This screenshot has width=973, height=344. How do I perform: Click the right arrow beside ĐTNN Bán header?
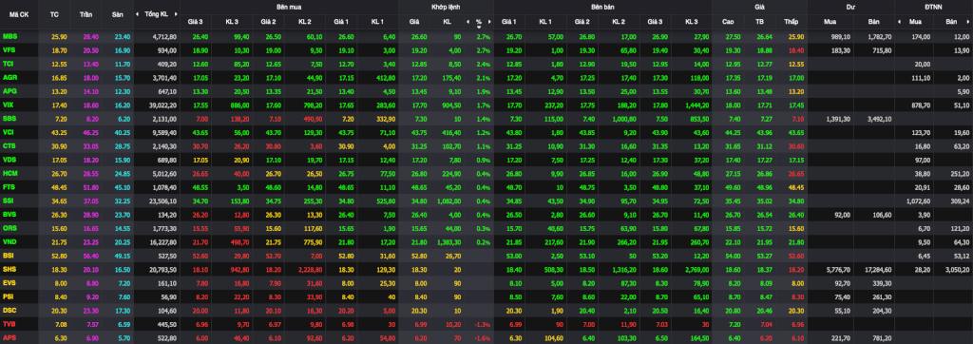tap(969, 22)
